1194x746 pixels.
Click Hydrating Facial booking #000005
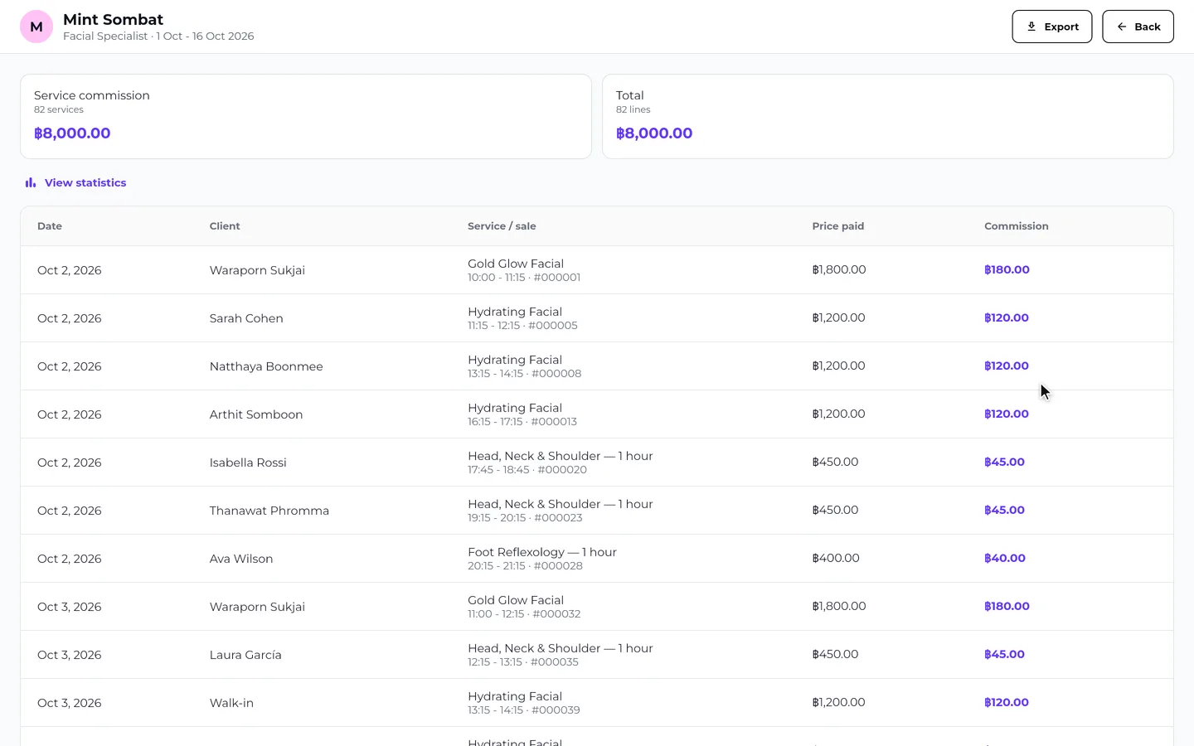click(x=522, y=318)
